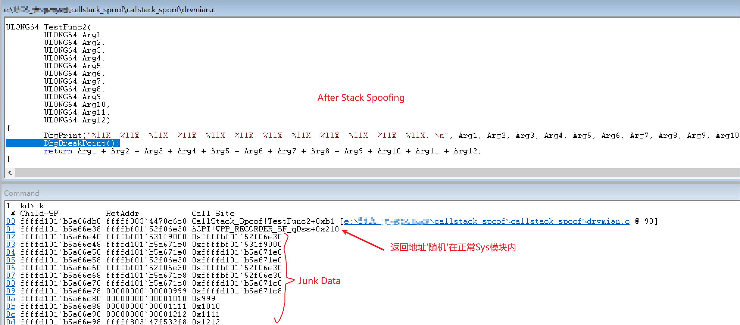Click the DbgPrint format string line
This screenshot has height=325, width=740.
pos(391,136)
